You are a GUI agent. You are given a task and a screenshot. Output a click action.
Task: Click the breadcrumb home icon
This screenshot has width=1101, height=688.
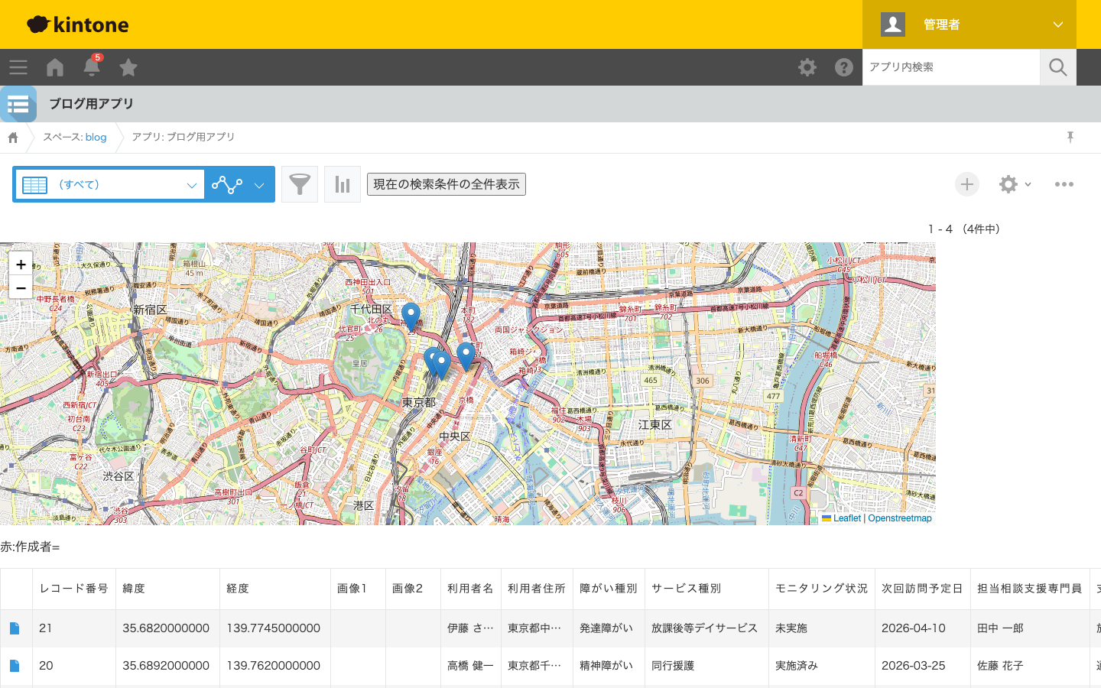[x=13, y=138]
